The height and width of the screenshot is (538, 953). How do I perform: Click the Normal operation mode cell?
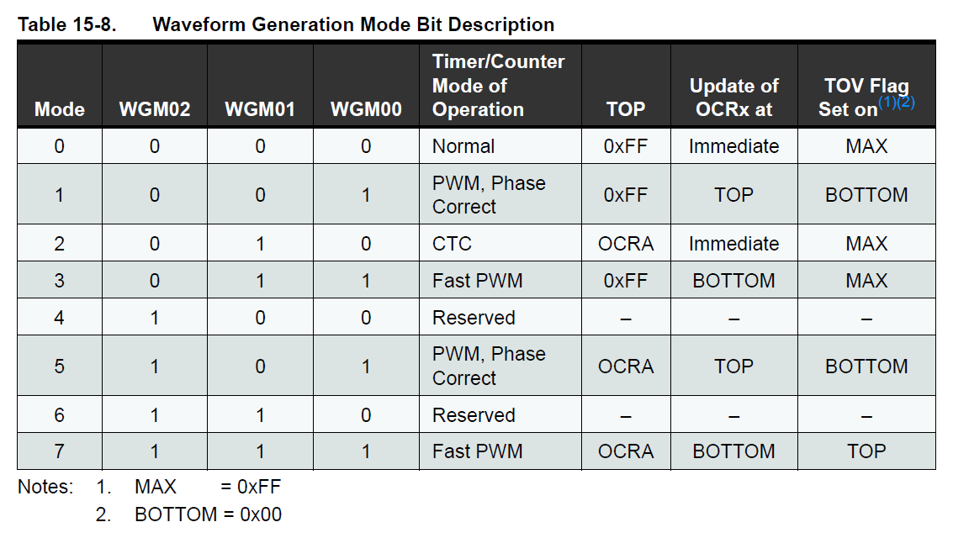tap(463, 146)
